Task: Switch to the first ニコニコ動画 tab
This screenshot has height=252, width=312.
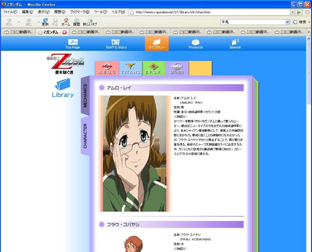Action: click(18, 32)
